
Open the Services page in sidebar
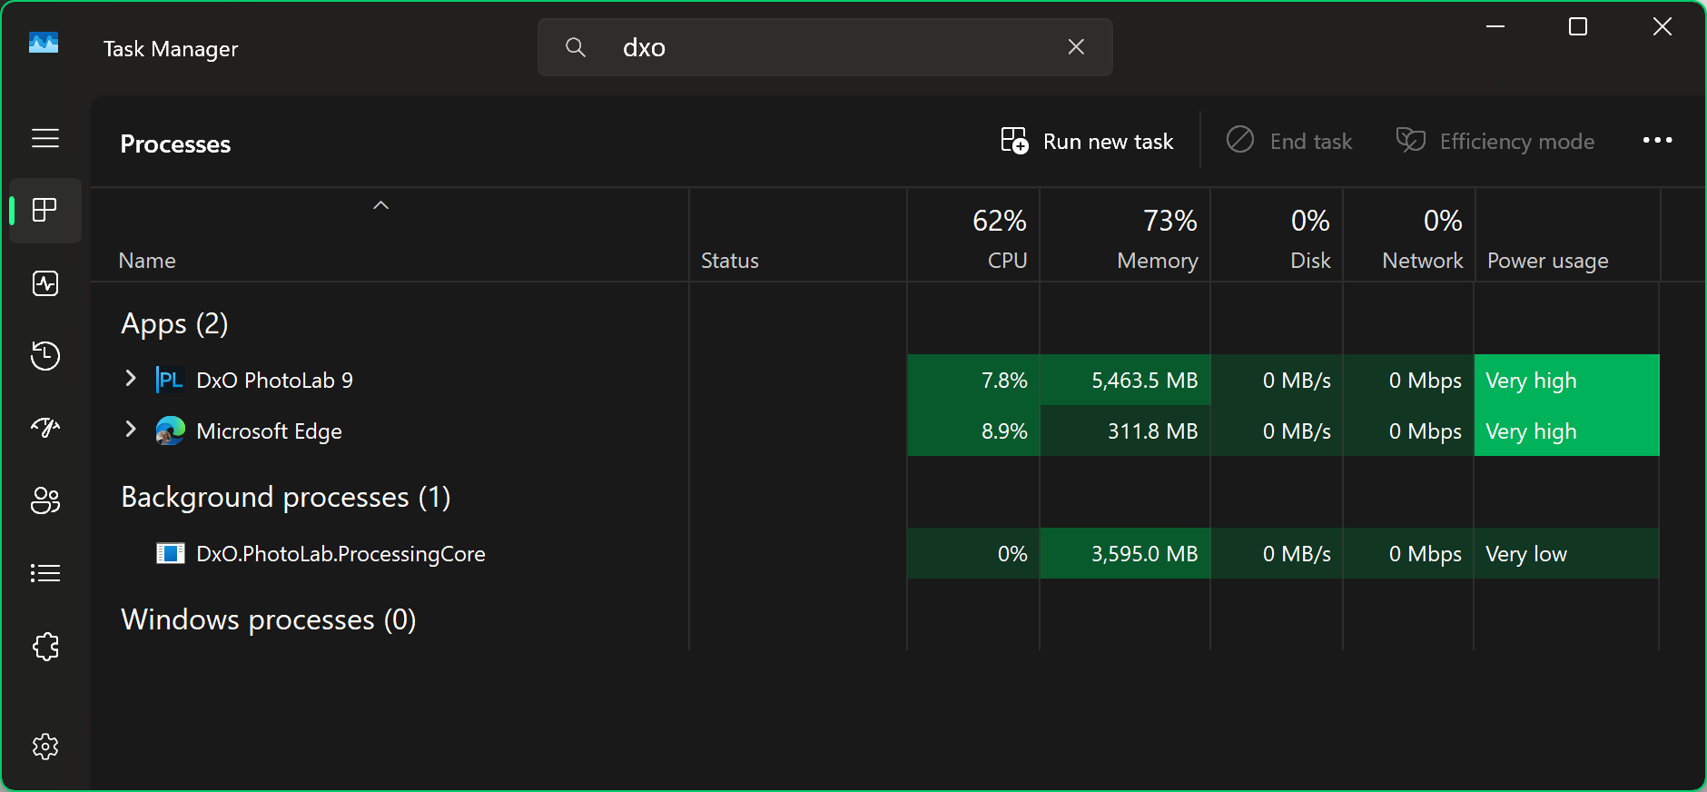45,647
